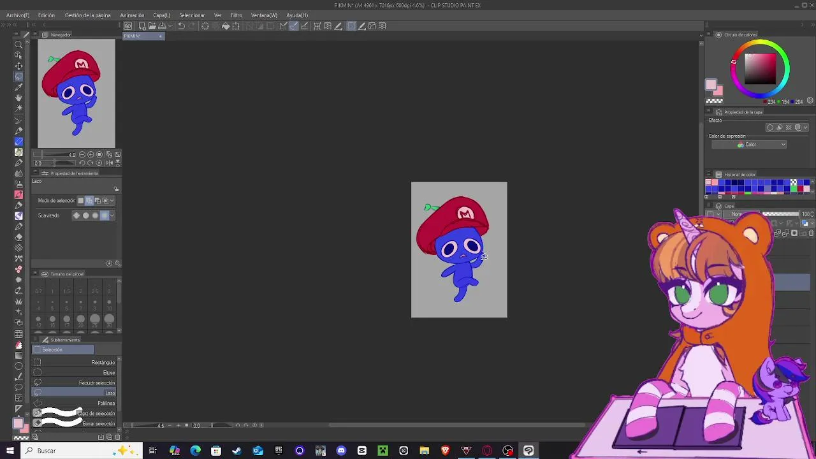The height and width of the screenshot is (459, 816).
Task: Choose the Lazo sub tool
Action: (74, 393)
